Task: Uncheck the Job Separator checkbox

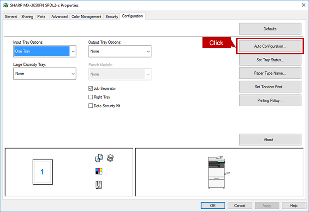Action: pyautogui.click(x=91, y=88)
